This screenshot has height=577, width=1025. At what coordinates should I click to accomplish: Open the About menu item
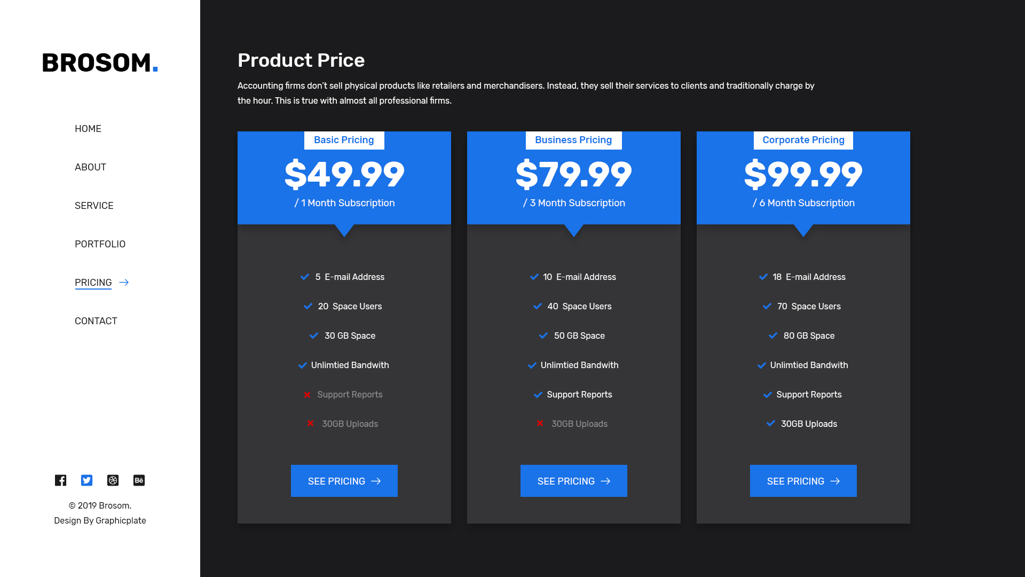click(x=90, y=167)
